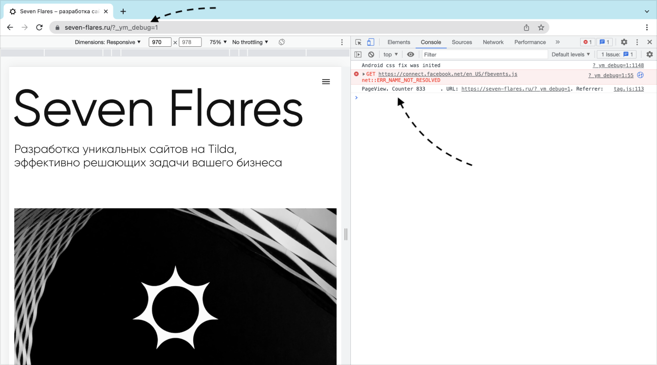Click the network request icon beside :55
This screenshot has height=365, width=657.
click(640, 75)
